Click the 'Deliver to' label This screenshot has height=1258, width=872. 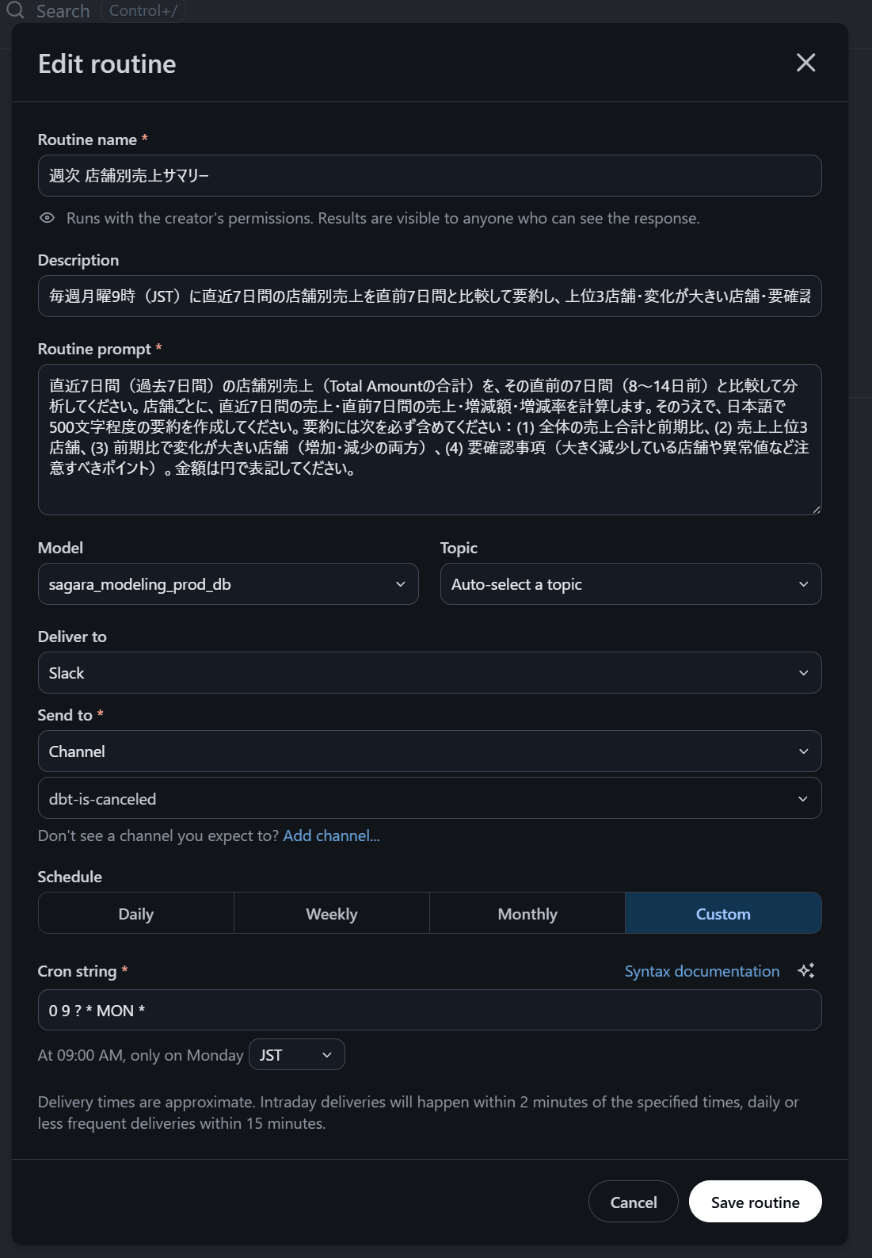pos(72,637)
